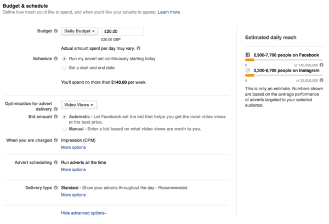329x224 pixels.
Task: Click the info icon beside Schedule label
Action: click(x=55, y=58)
